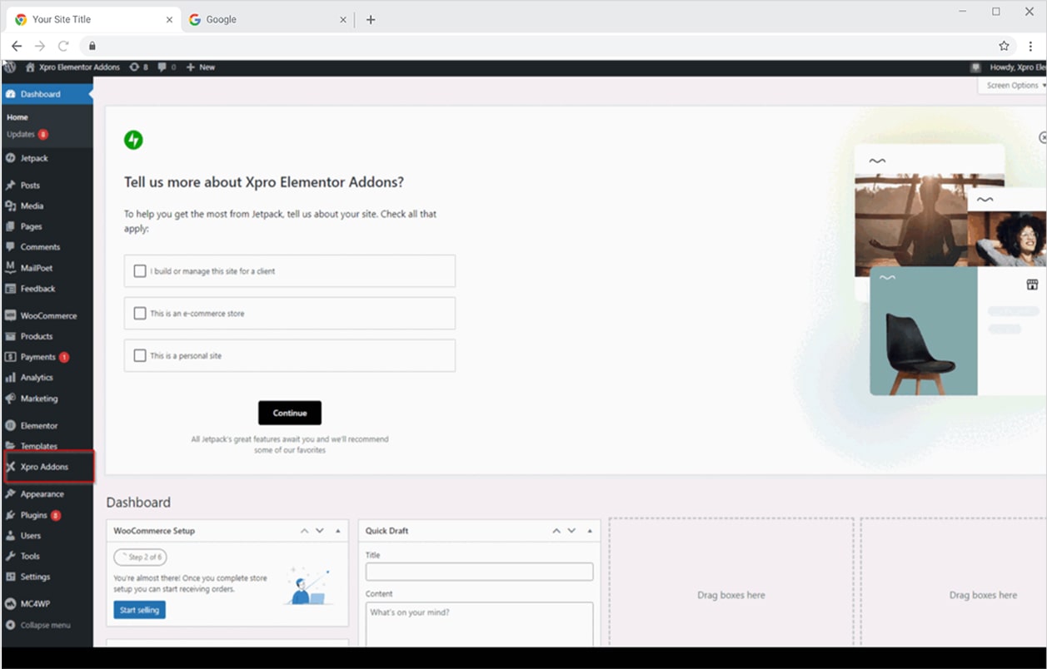Bookmark this page with star icon

pos(1004,46)
